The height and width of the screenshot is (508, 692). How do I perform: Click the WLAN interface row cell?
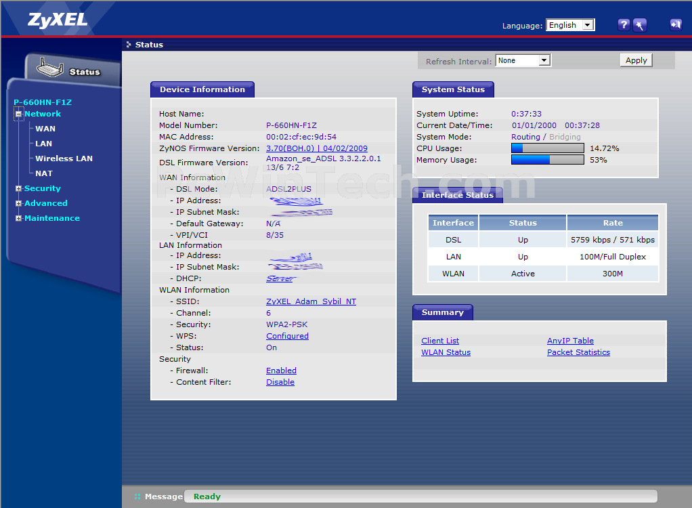click(x=453, y=274)
